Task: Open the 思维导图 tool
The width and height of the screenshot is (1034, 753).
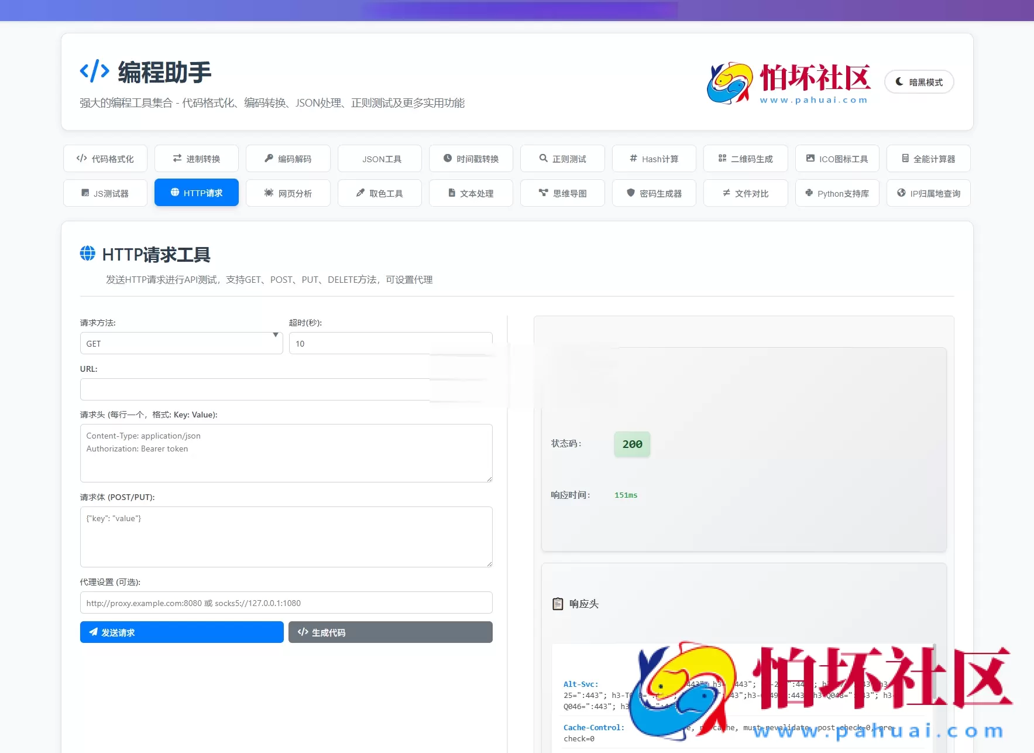Action: (x=562, y=193)
